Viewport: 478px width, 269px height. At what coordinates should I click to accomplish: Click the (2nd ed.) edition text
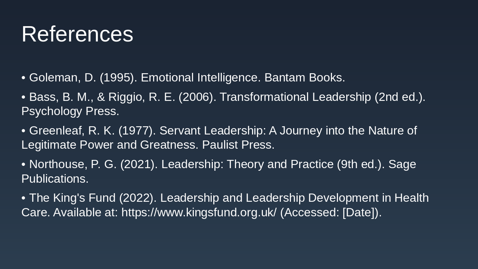400,97
